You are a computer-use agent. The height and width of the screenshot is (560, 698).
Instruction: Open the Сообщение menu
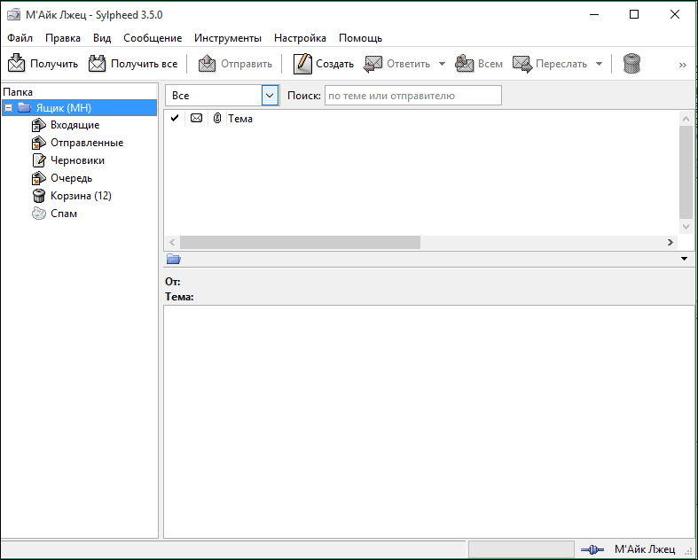click(153, 38)
